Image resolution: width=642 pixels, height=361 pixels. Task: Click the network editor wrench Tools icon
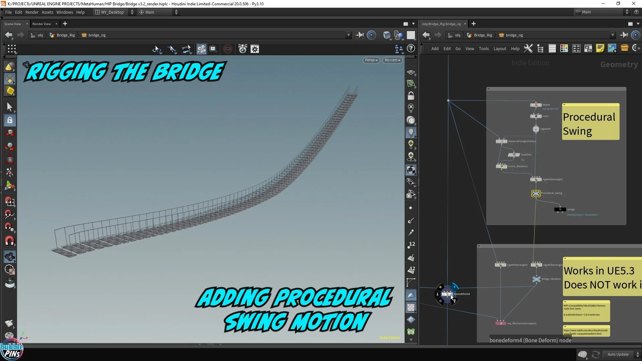tap(528, 49)
